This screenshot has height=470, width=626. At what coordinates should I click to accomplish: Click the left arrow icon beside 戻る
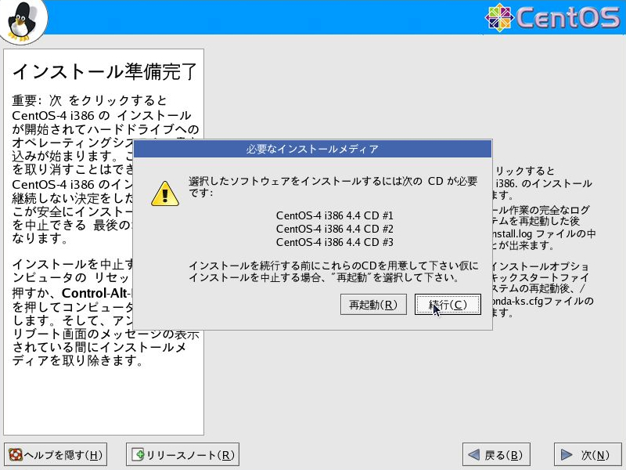[474, 454]
